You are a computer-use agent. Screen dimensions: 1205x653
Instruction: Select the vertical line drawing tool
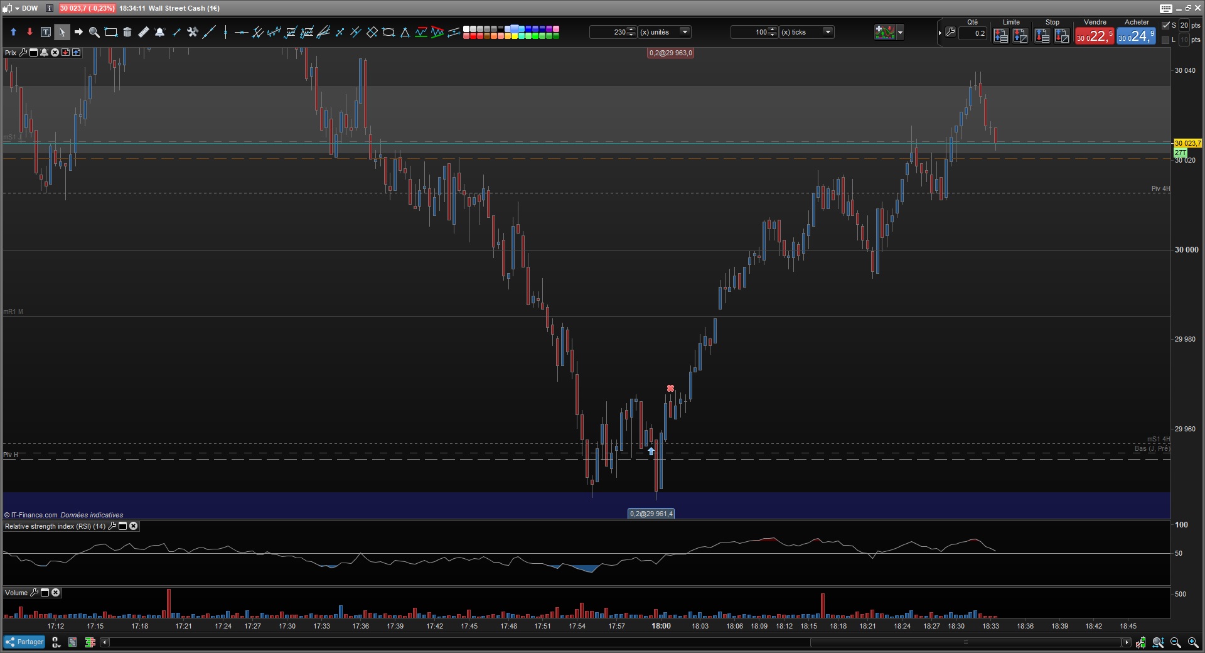[x=225, y=32]
